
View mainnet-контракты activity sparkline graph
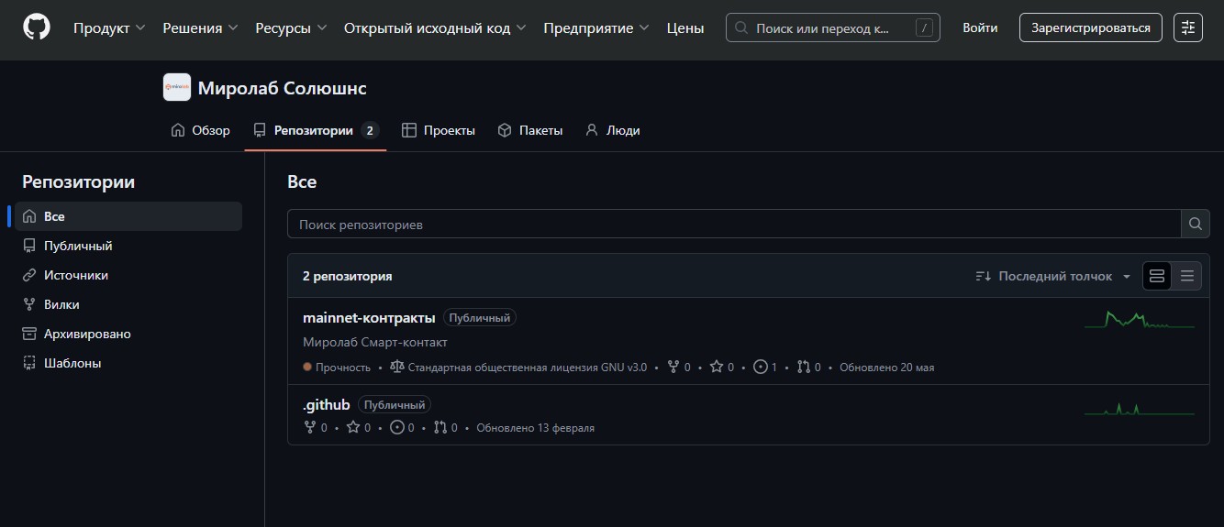pos(1140,319)
